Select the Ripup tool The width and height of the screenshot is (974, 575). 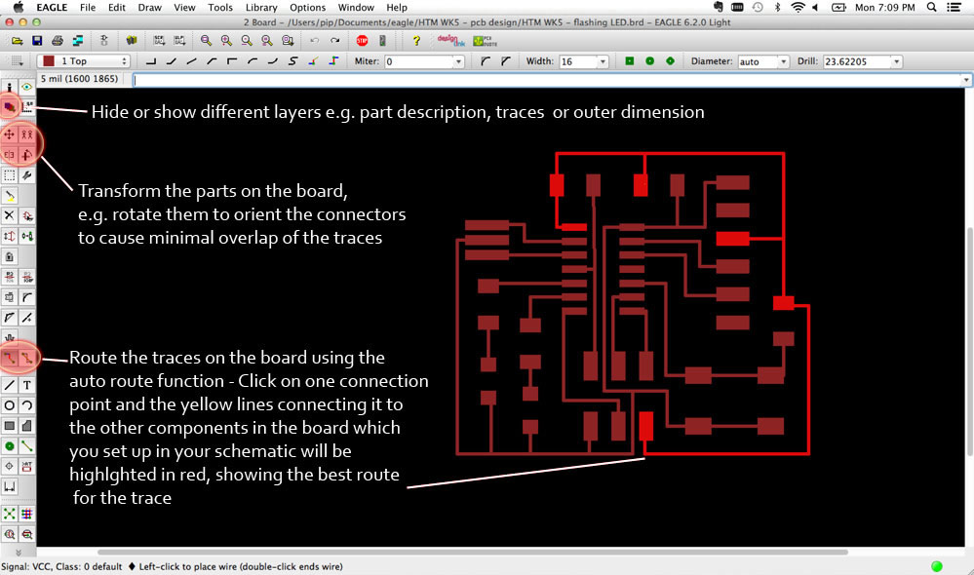[x=27, y=358]
